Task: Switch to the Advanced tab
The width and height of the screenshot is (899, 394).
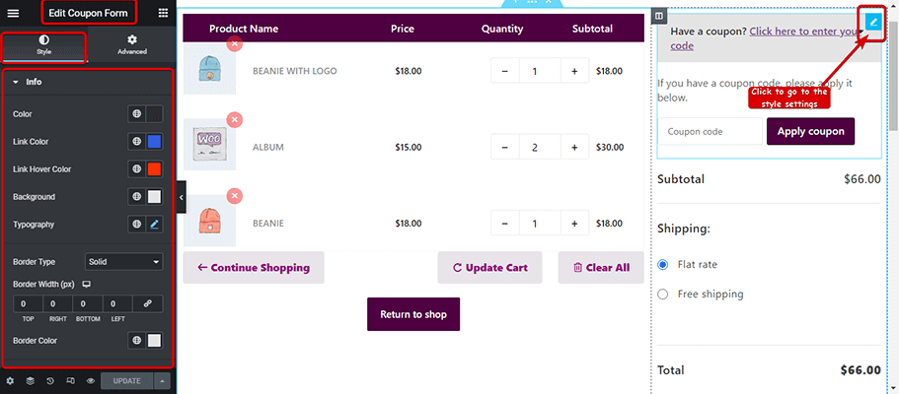Action: tap(132, 44)
